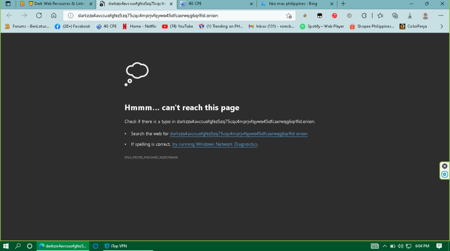Open the Windows Start menu
The height and width of the screenshot is (251, 450).
[6, 246]
